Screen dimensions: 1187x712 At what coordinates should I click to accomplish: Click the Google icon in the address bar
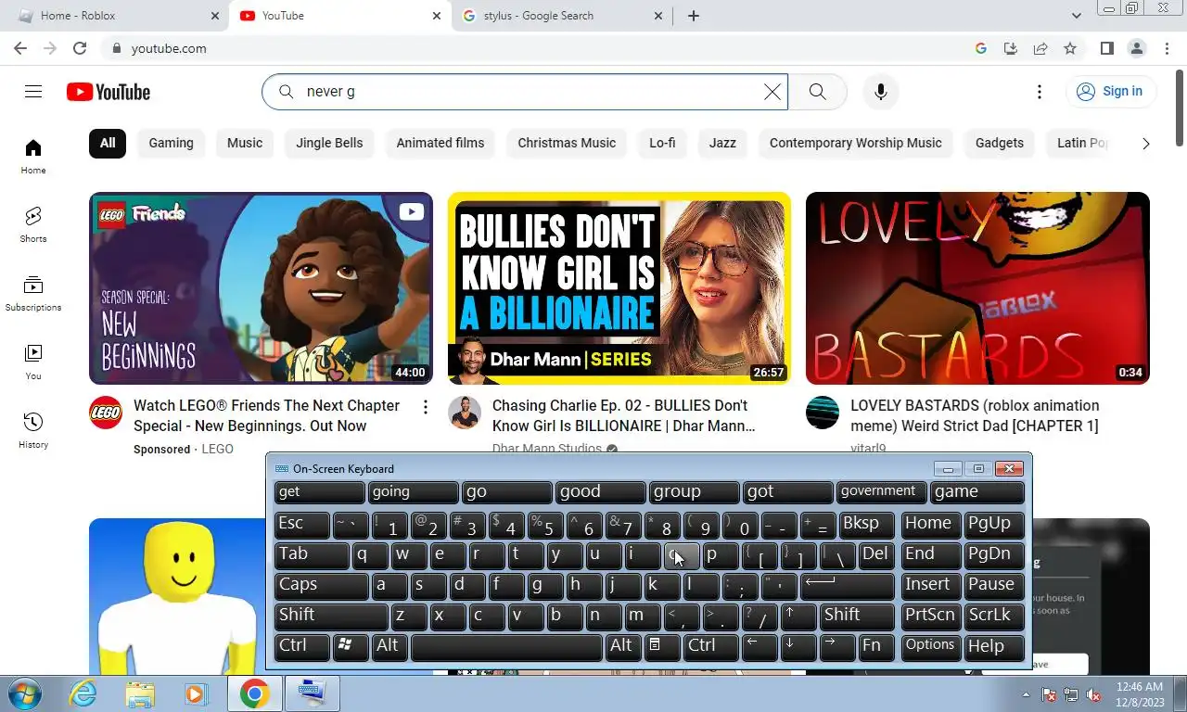(x=981, y=48)
